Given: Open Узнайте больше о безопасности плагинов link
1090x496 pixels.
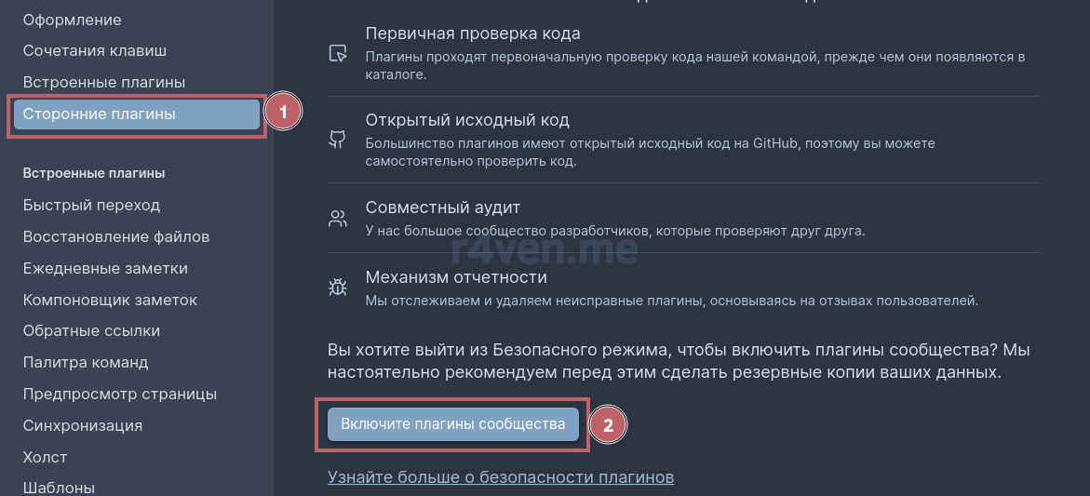Looking at the screenshot, I should click(x=501, y=477).
